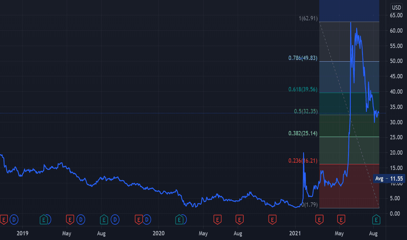
Task: Click red earnings marker above May 2019
Action: (70, 220)
